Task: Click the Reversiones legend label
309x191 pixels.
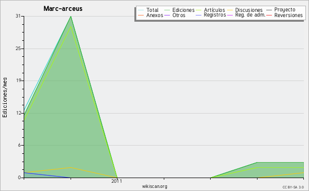Action: pos(288,15)
